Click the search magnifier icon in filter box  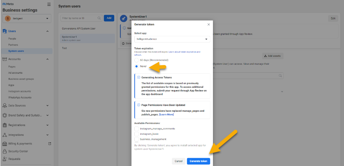(99, 18)
